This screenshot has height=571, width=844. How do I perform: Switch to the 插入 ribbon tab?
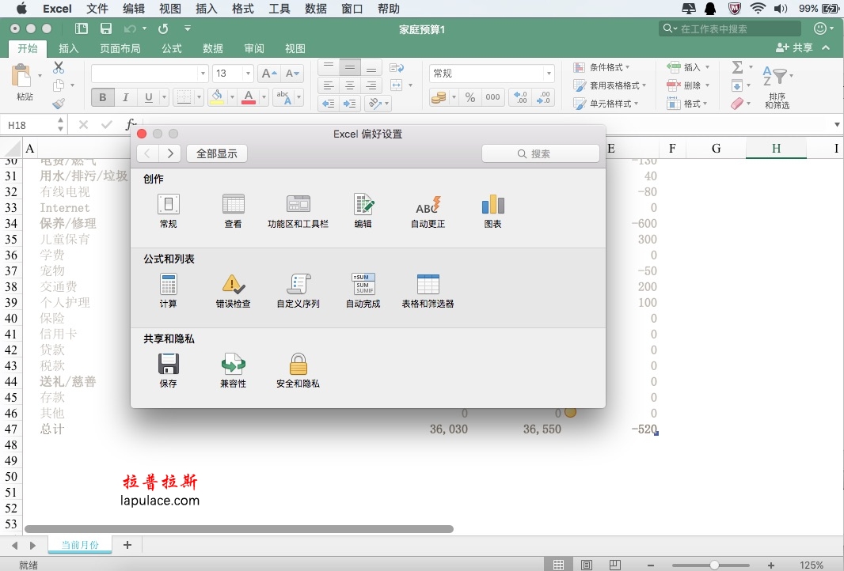point(68,47)
